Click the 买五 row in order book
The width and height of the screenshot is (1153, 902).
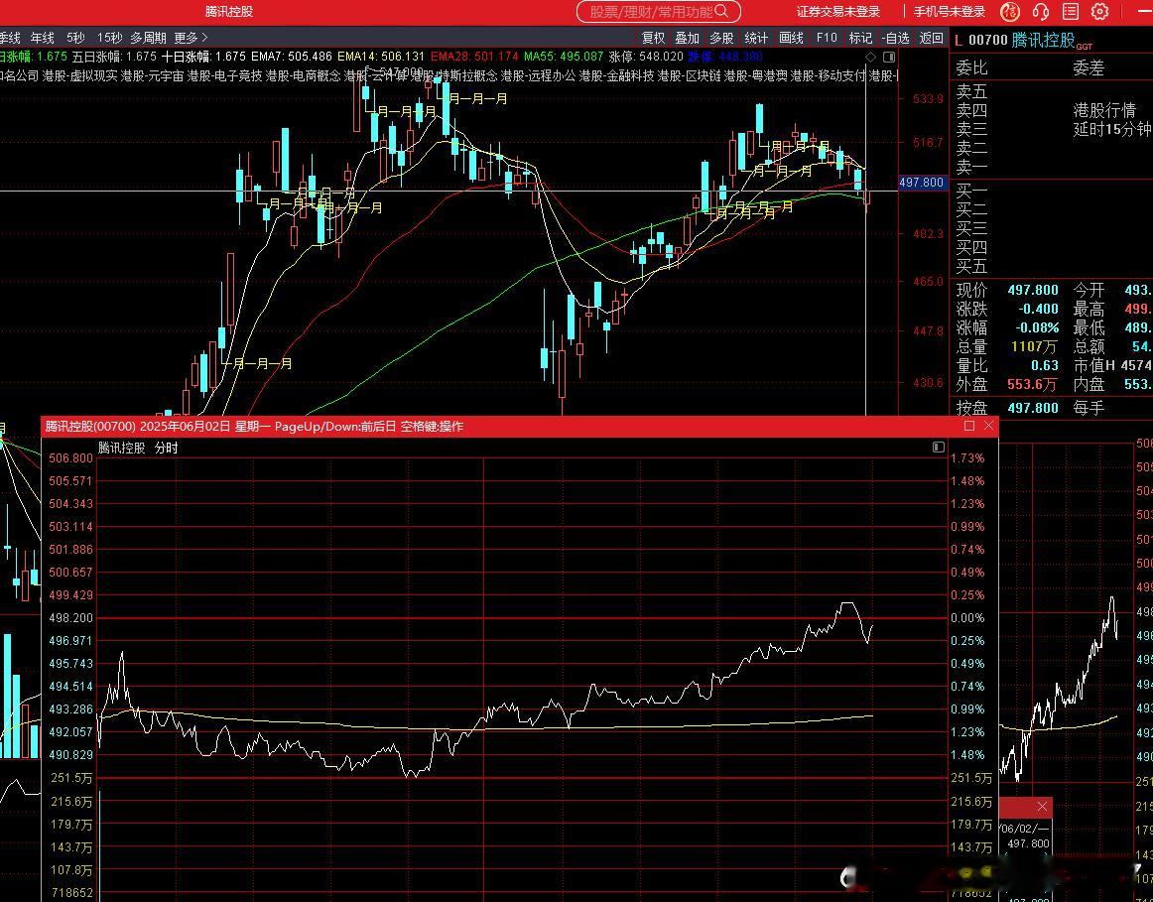(971, 266)
